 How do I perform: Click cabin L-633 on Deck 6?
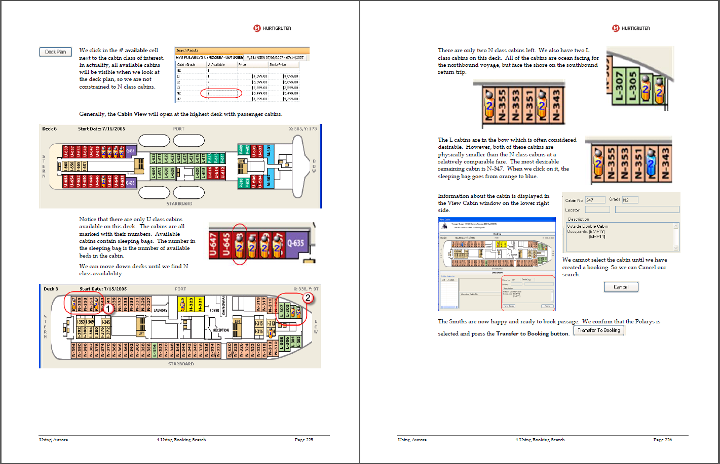(x=153, y=158)
